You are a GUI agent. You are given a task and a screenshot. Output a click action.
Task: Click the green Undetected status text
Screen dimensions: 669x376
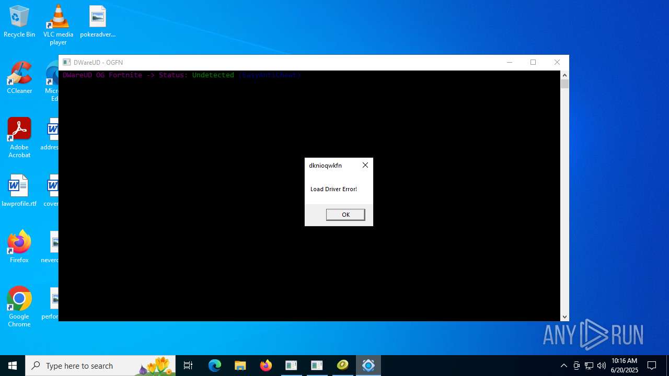click(x=213, y=75)
